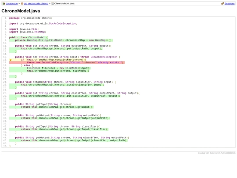The image size is (237, 178).
Task: Click 'getOutput(outputPath);' return line
Action: pos(60,118)
